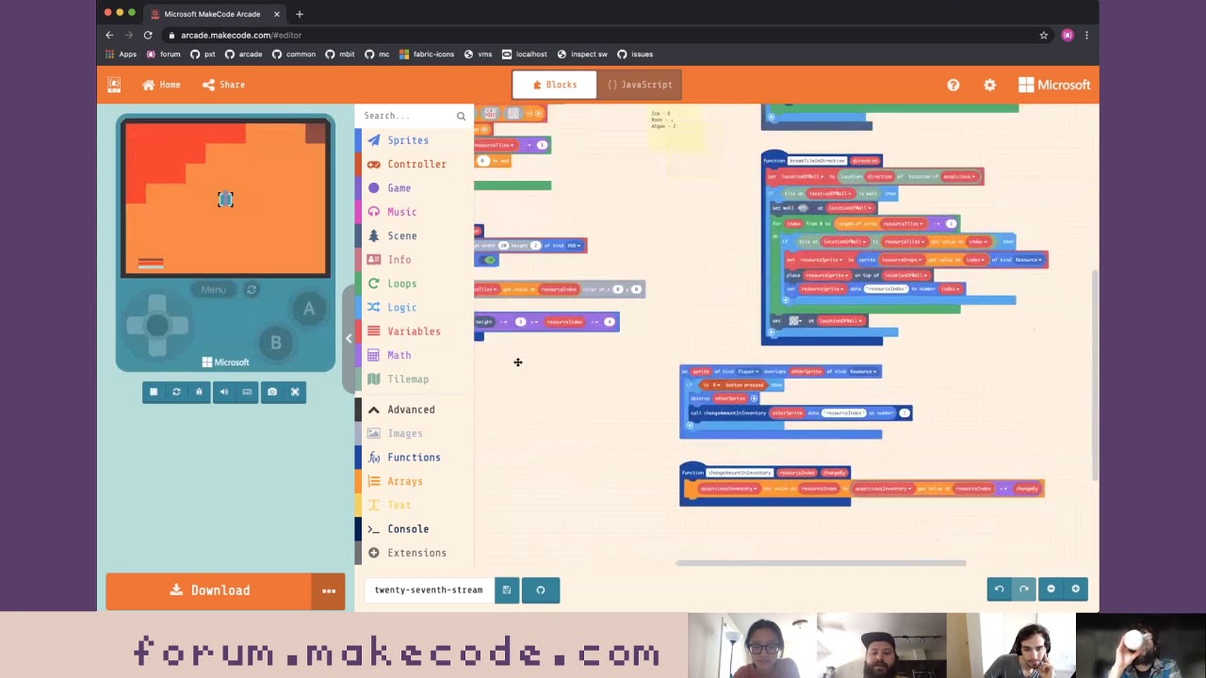The width and height of the screenshot is (1206, 678).
Task: Open the Functions toolbox category
Action: coord(414,458)
